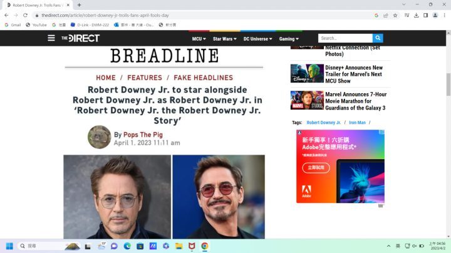
Task: Click the Disney+ MCU trailer article thumbnail
Action: click(307, 73)
